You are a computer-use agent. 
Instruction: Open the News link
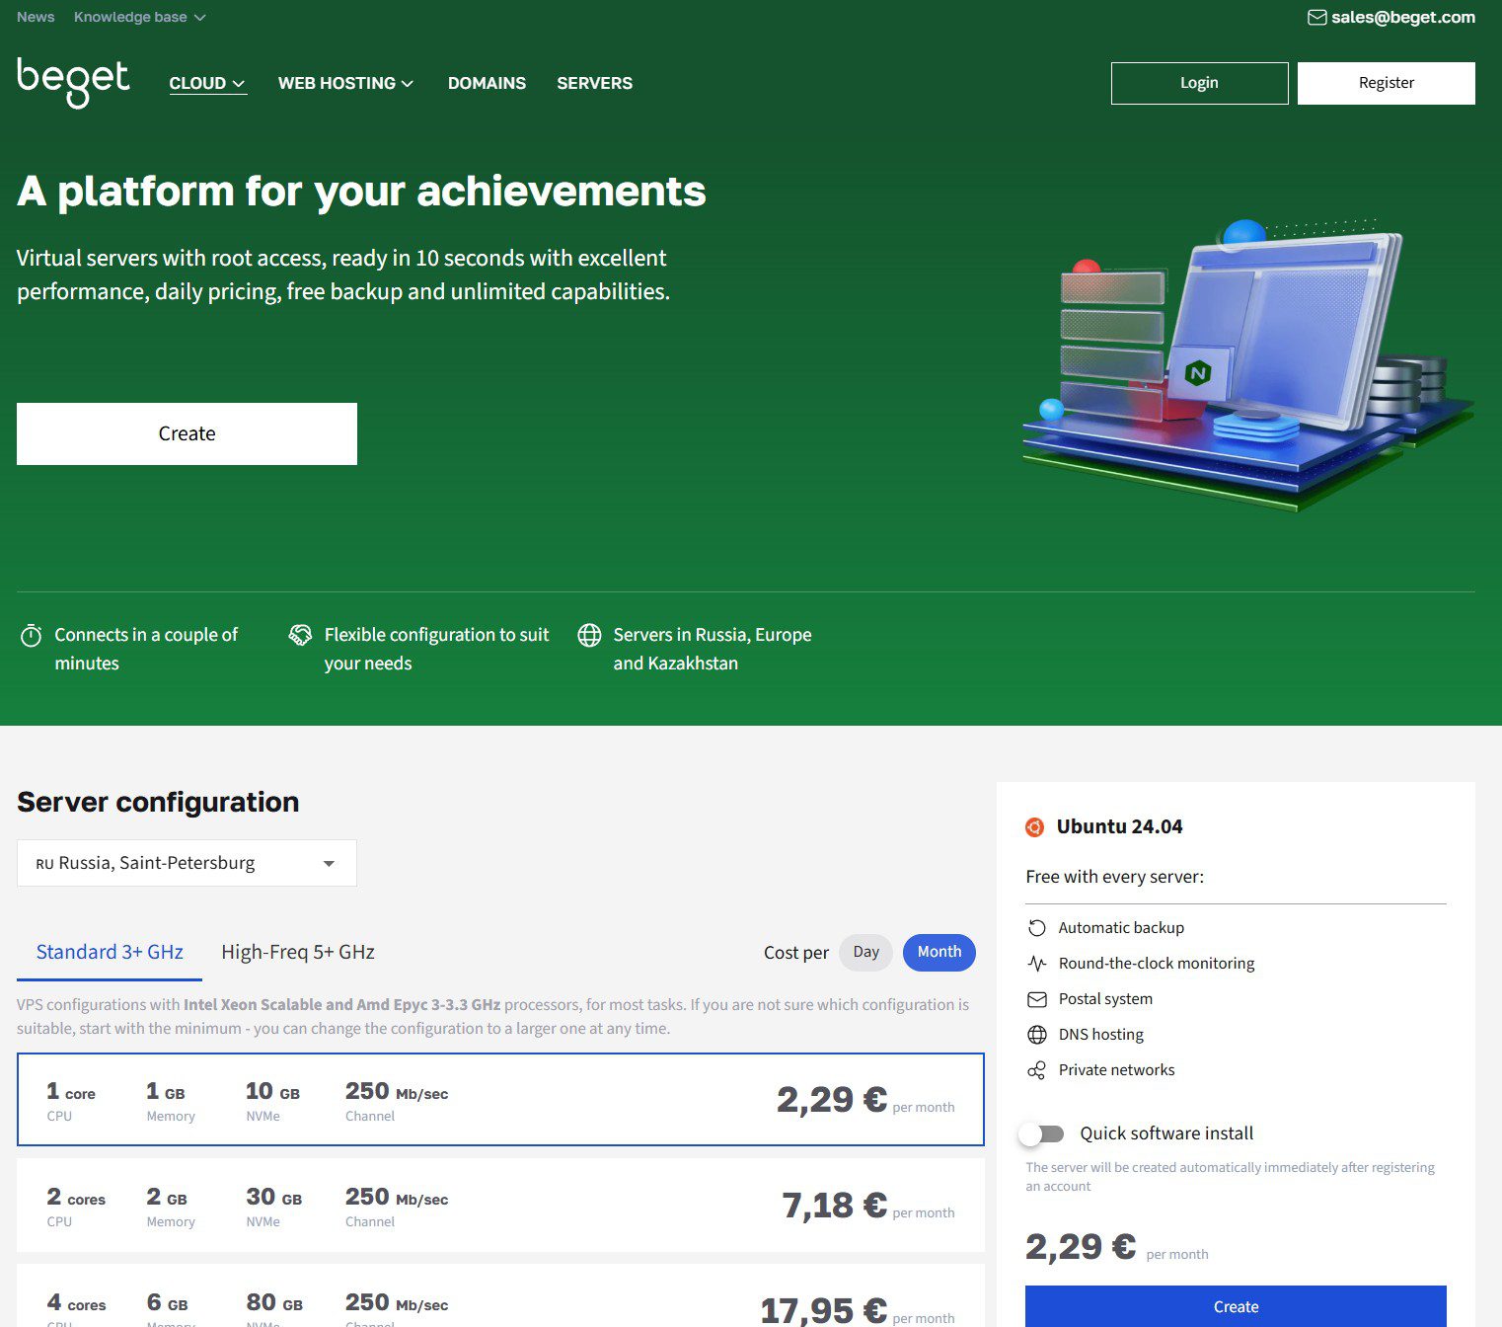(36, 17)
